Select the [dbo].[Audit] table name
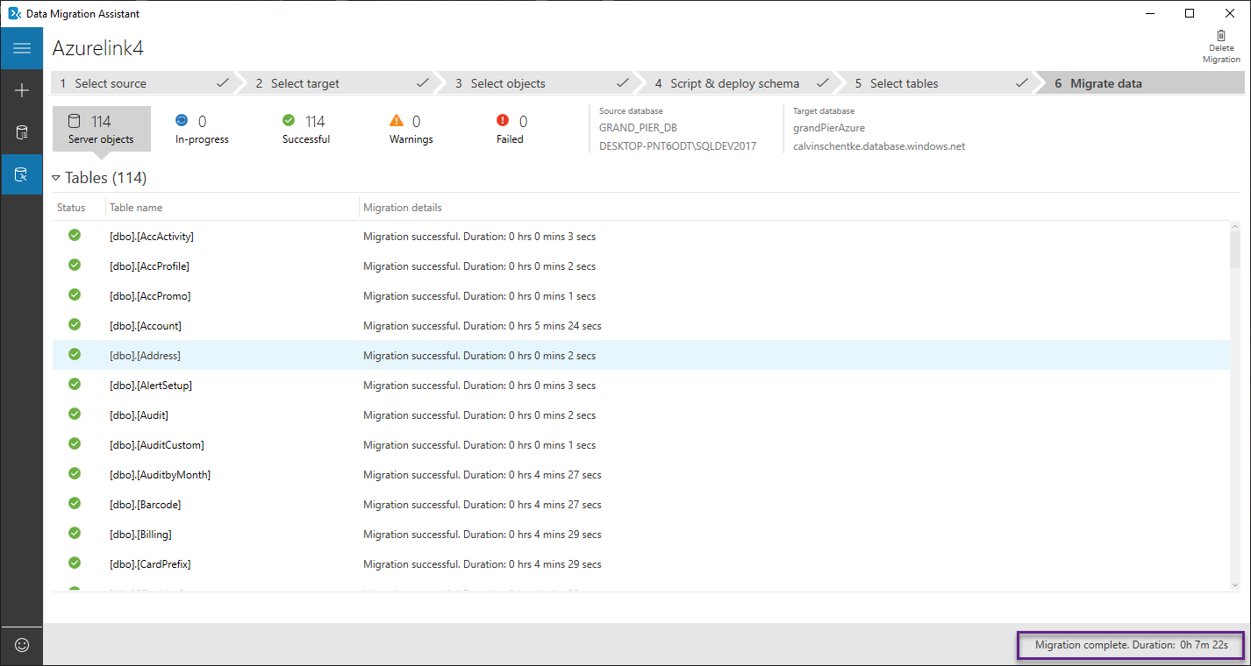Viewport: 1251px width, 666px height. (x=139, y=415)
